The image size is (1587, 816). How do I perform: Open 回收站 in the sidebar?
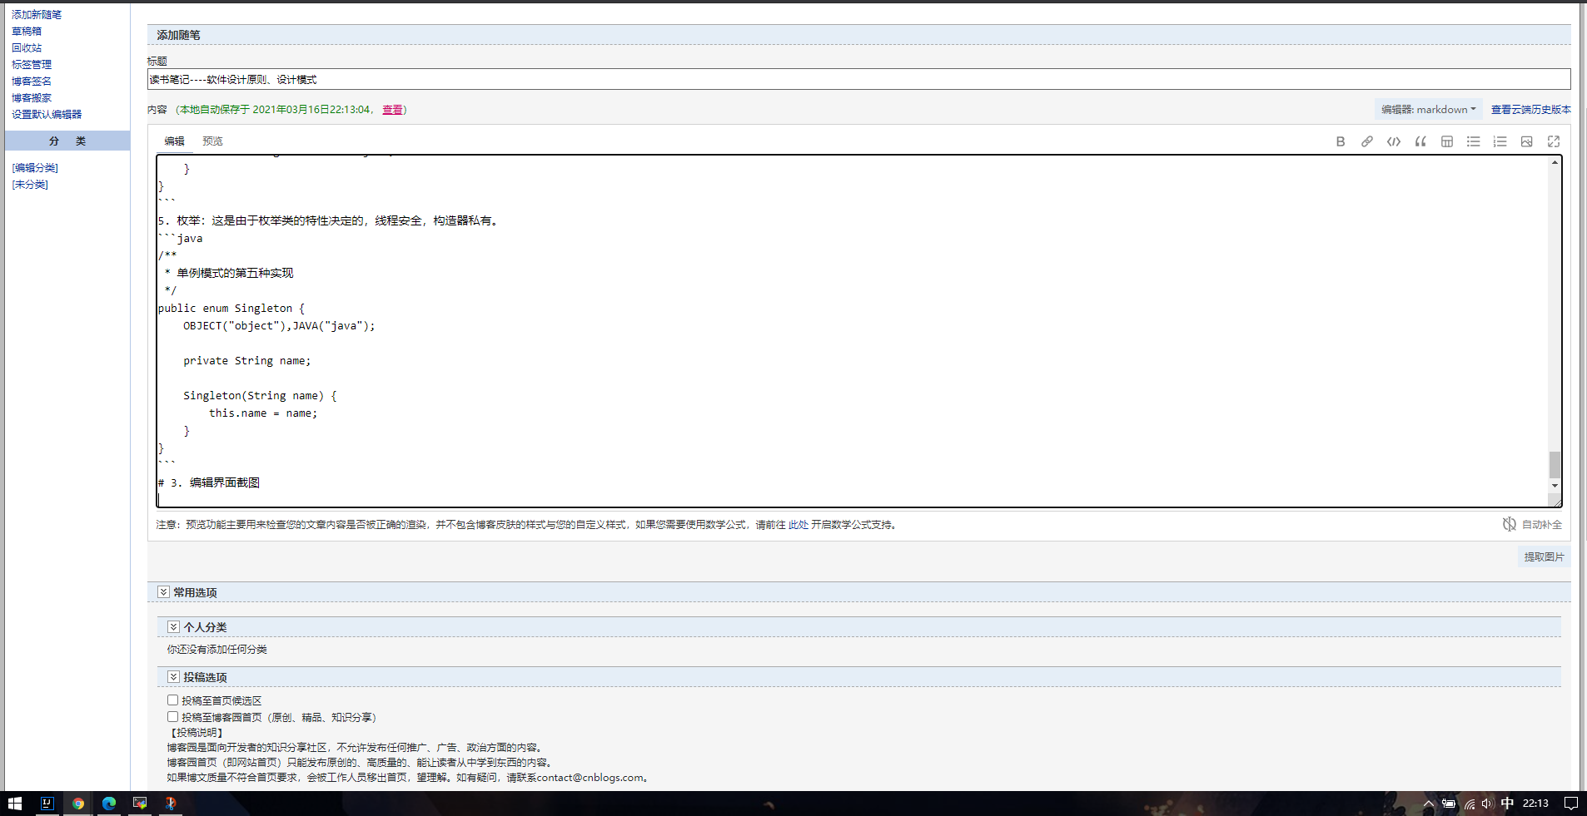[27, 48]
